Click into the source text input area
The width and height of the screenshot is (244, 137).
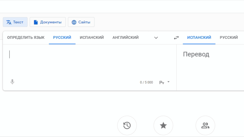[89, 61]
